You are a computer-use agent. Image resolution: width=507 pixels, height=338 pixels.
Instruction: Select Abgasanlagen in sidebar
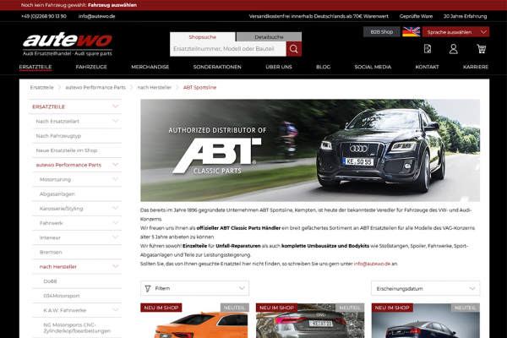57,194
